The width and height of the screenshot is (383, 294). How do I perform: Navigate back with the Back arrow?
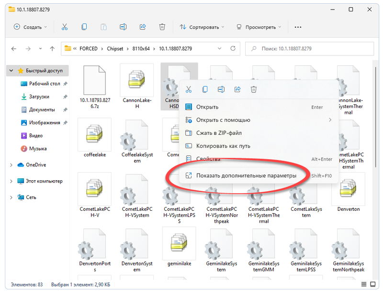pyautogui.click(x=14, y=49)
